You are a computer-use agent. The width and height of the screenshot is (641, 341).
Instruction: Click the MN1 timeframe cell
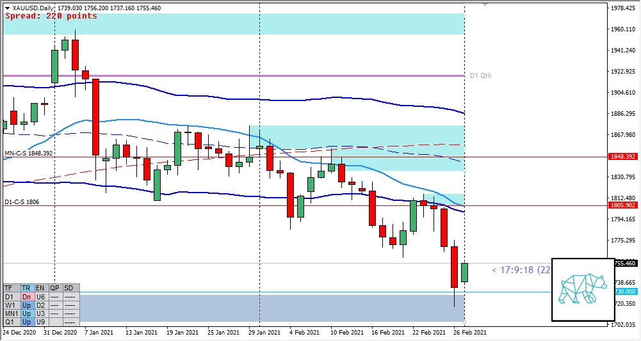point(11,314)
